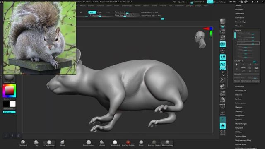This screenshot has width=265, height=149.
Task: Expand the NanoMesh subpalette
Action: pyautogui.click(x=240, y=18)
